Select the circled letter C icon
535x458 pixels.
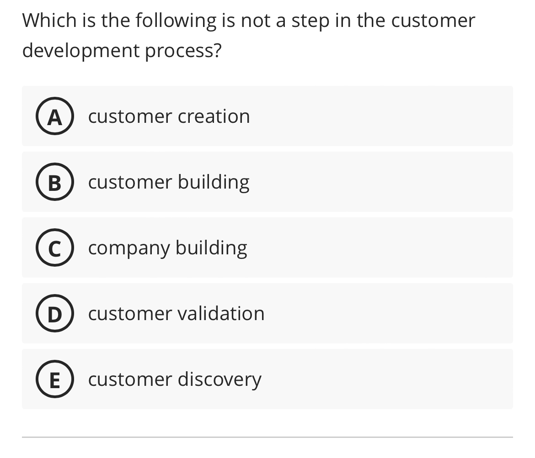click(54, 248)
